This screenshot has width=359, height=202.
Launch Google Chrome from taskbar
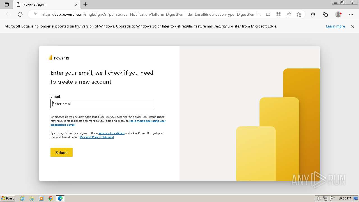[50, 198]
